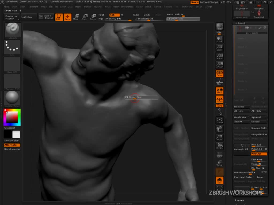This screenshot has height=205, width=274.
Task: Toggle the Floor grid
Action: coord(219,82)
